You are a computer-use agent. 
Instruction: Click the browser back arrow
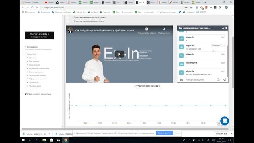click(23, 8)
